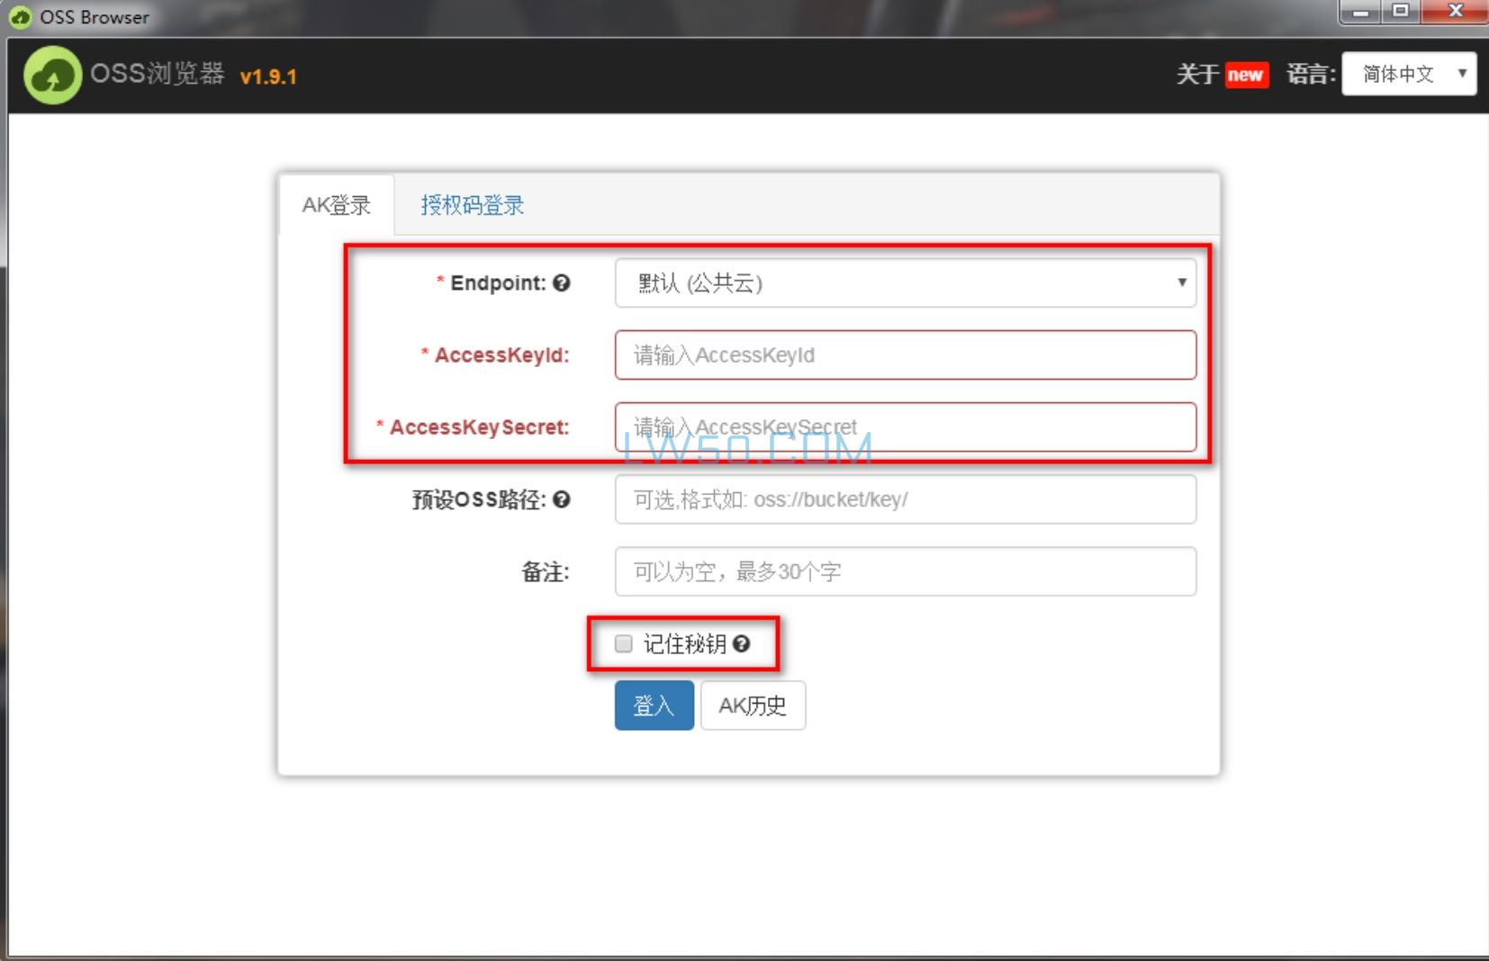Click the 备注 remark input field
This screenshot has height=961, width=1489.
coord(905,571)
